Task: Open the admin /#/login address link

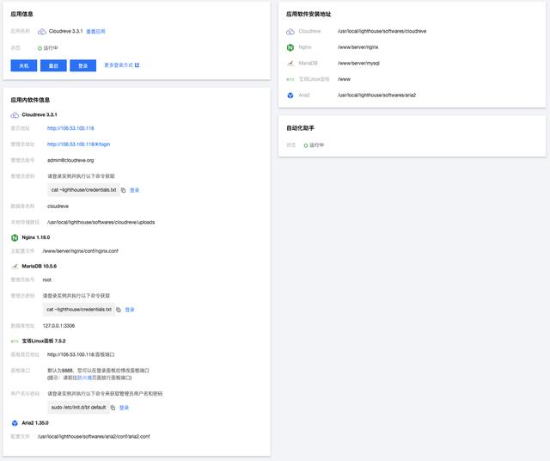Action: click(78, 144)
